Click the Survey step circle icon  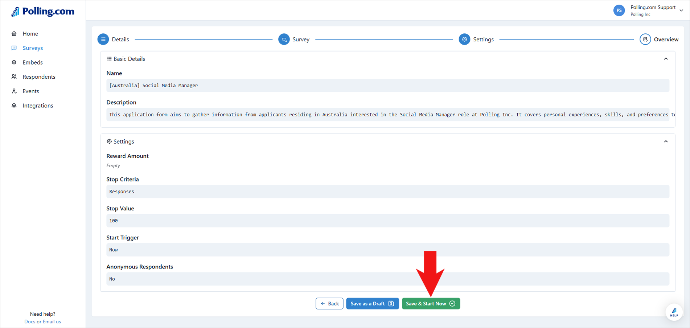point(284,39)
